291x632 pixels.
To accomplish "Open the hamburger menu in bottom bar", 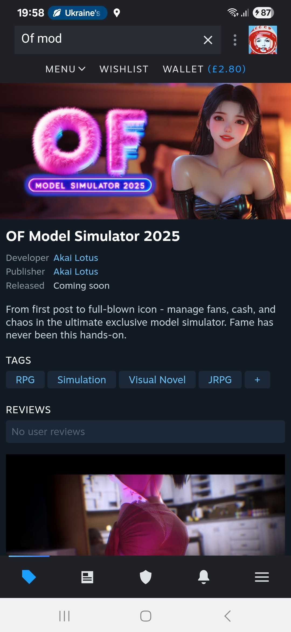I will pyautogui.click(x=262, y=577).
